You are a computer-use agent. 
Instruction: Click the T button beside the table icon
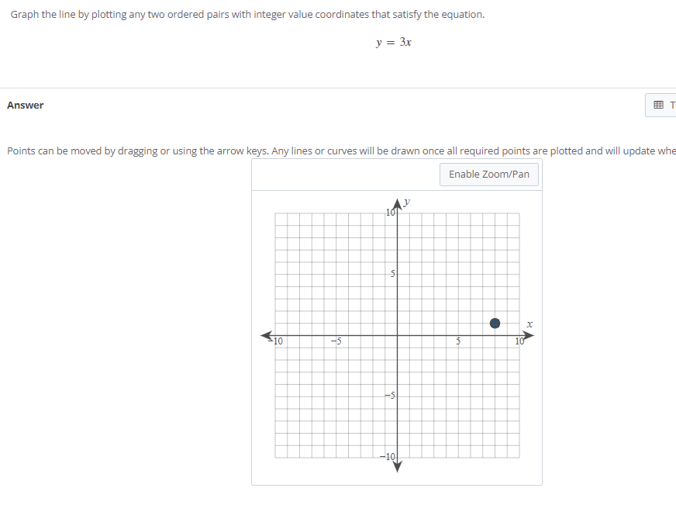673,105
